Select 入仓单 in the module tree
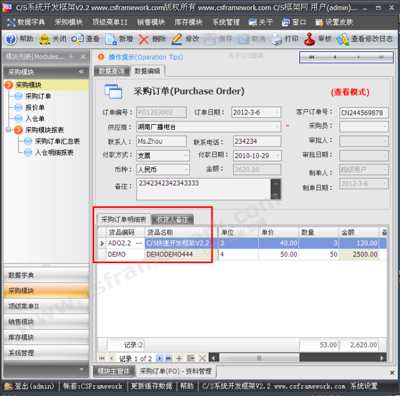 click(x=35, y=118)
